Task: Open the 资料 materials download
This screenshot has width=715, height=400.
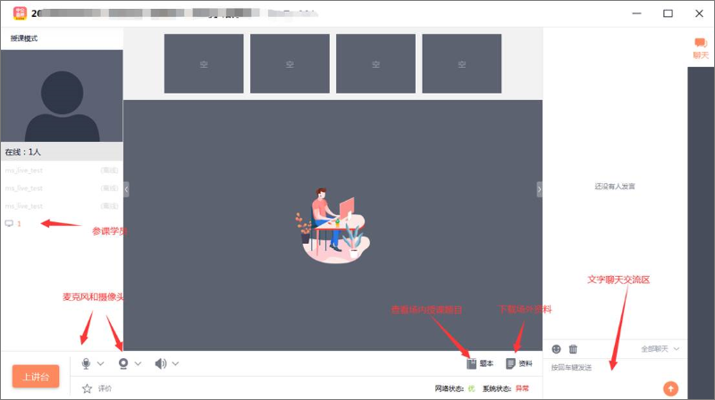Action: tap(519, 363)
